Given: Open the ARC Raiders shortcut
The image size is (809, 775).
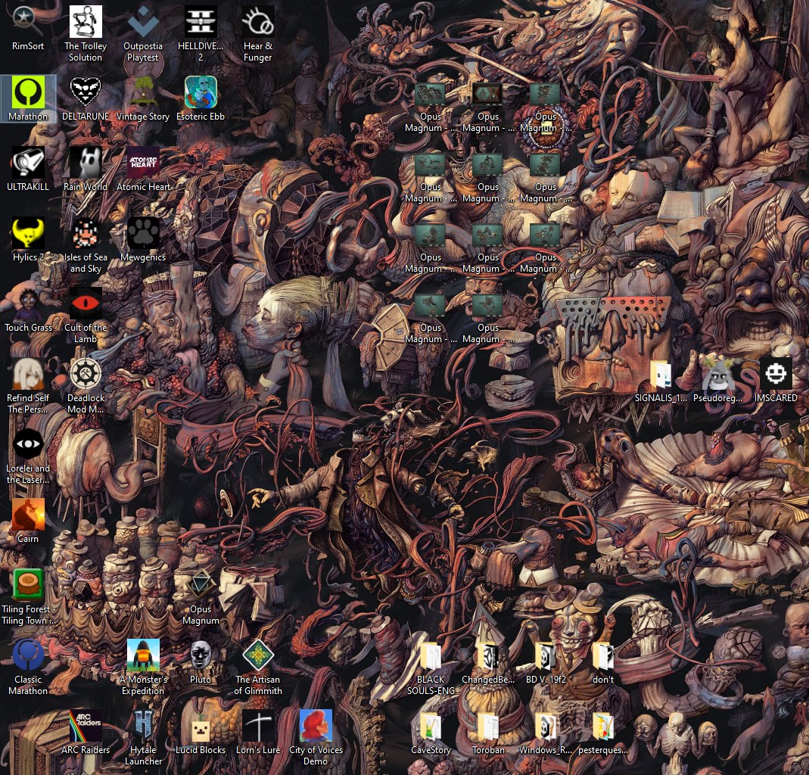Looking at the screenshot, I should 85,726.
